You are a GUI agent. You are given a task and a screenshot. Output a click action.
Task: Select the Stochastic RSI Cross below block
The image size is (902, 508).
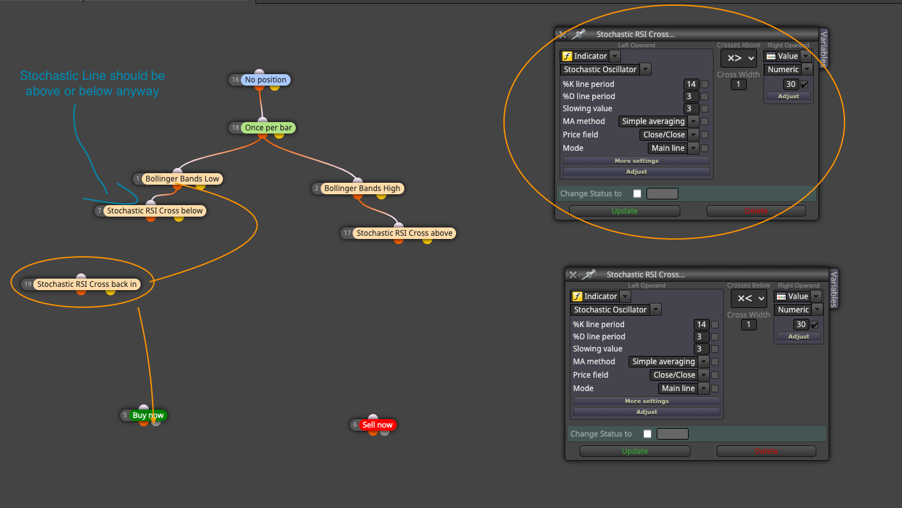click(x=155, y=211)
